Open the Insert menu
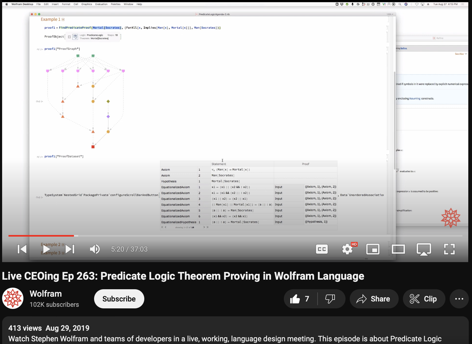 (55, 4)
